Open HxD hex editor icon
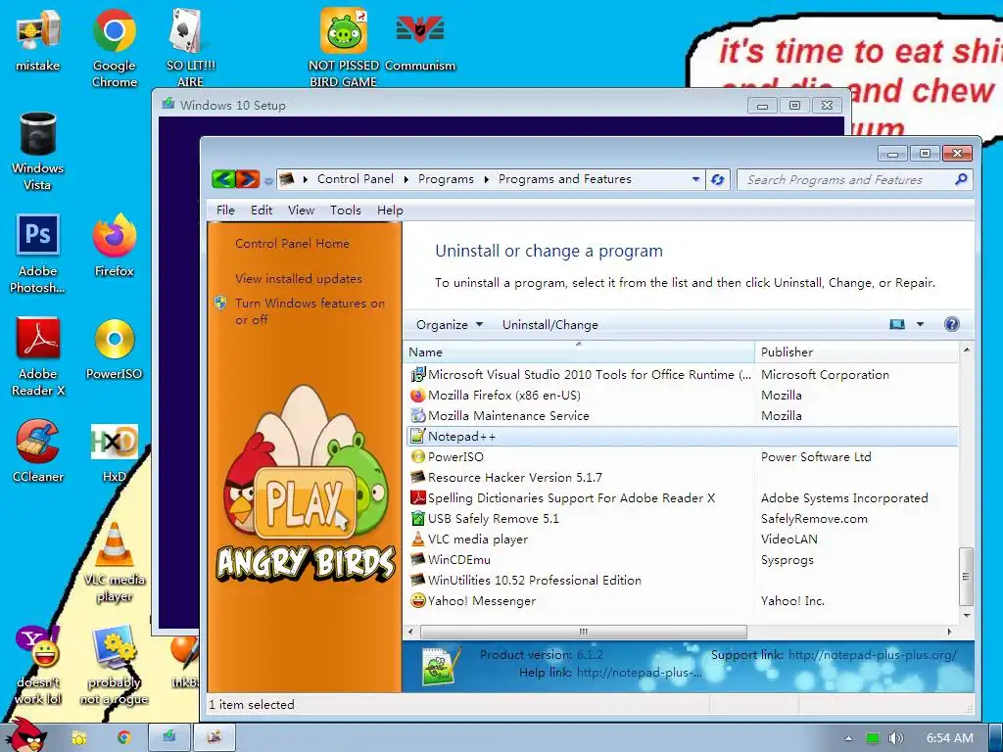This screenshot has height=752, width=1003. 115,452
